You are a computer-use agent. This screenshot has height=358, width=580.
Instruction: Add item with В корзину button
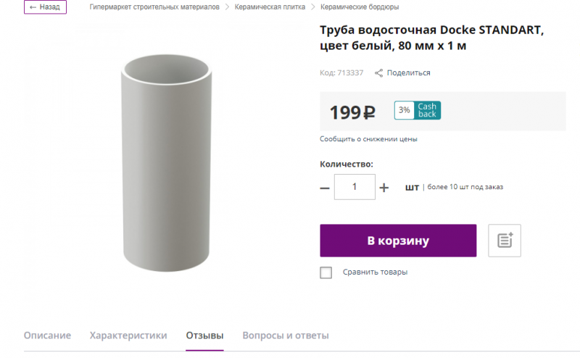[398, 241]
